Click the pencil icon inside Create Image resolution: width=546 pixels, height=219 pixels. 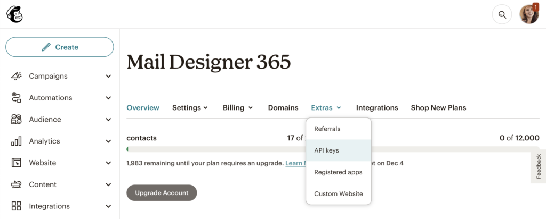pos(46,47)
